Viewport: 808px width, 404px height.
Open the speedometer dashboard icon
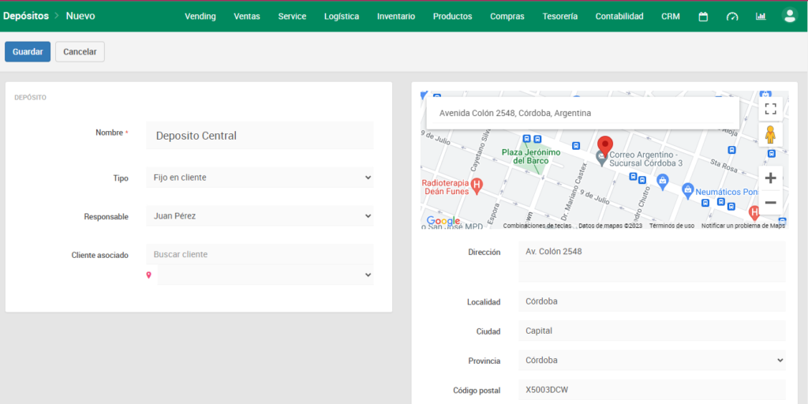pos(731,17)
